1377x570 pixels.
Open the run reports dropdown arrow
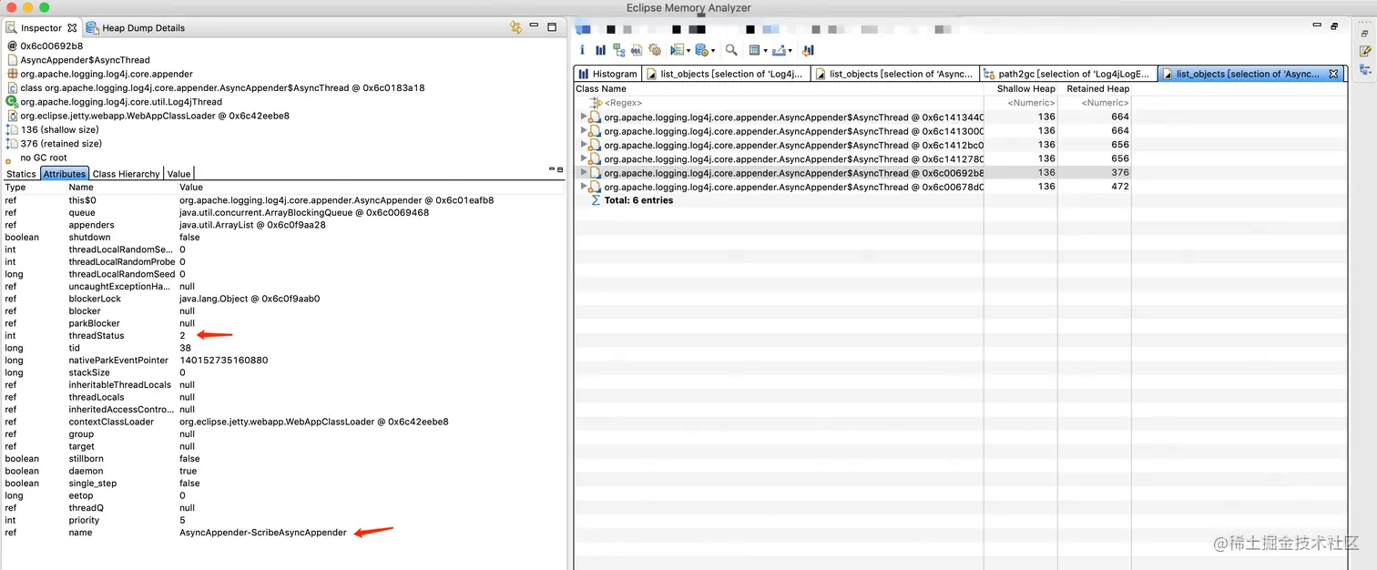[688, 51]
